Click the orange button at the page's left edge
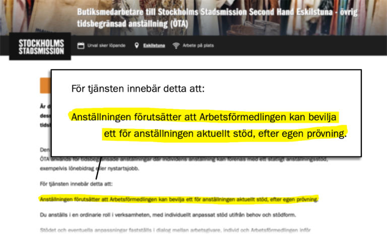The image size is (387, 239). (x=45, y=85)
